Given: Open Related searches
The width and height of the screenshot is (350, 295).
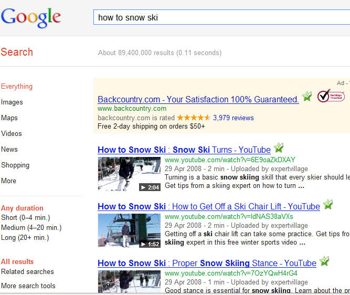Looking at the screenshot, I should click(27, 271).
